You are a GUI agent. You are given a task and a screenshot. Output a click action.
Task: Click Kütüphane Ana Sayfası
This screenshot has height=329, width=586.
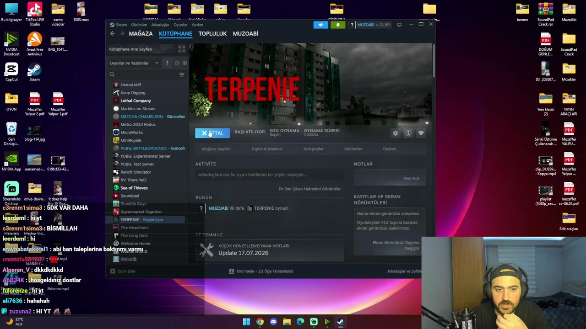tap(130, 49)
